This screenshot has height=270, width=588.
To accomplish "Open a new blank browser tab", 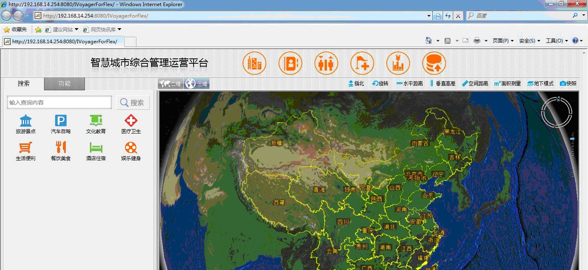I will (x=130, y=41).
